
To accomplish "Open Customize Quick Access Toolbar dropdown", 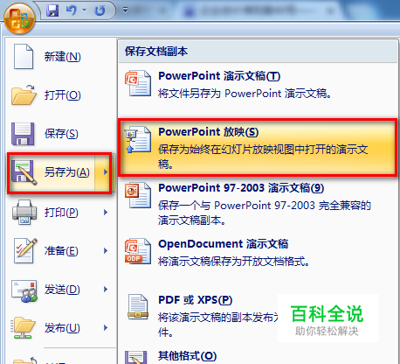I will coord(126,10).
